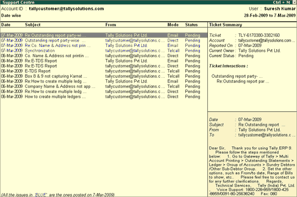Screen dimensions: 297x197
Task: Open How to create multiple ledgers ticket
Action: pyautogui.click(x=104, y=97)
